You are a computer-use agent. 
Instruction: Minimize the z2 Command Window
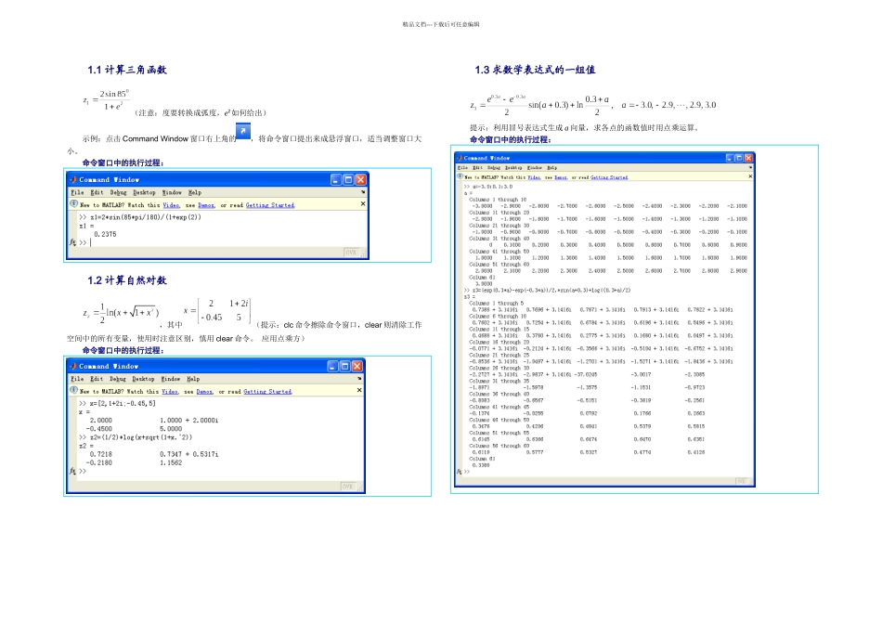[332, 366]
